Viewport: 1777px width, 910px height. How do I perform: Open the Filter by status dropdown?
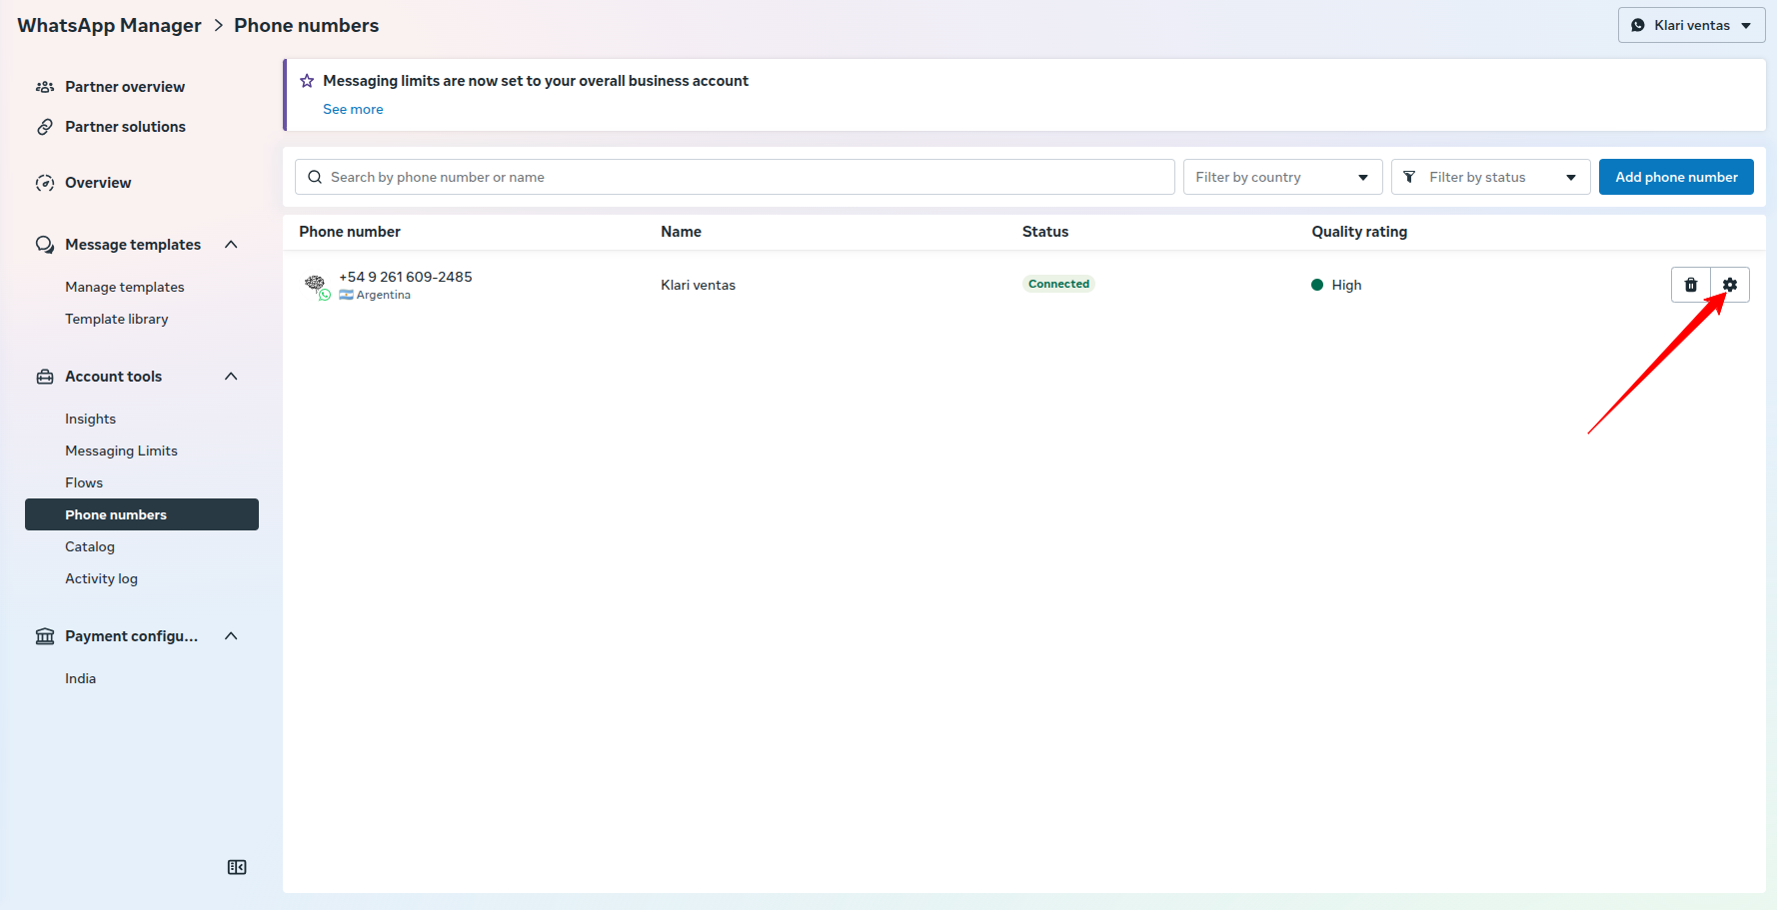pos(1489,177)
